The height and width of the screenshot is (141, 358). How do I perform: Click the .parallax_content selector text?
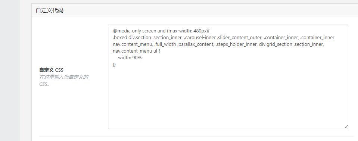tap(196, 44)
